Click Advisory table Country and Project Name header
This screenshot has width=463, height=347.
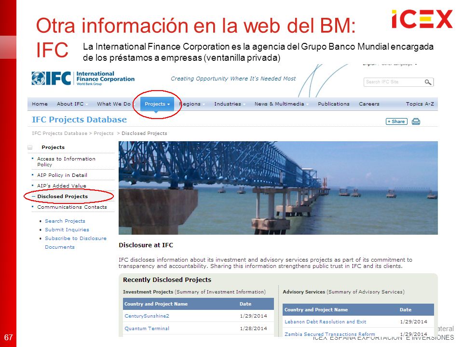316,310
